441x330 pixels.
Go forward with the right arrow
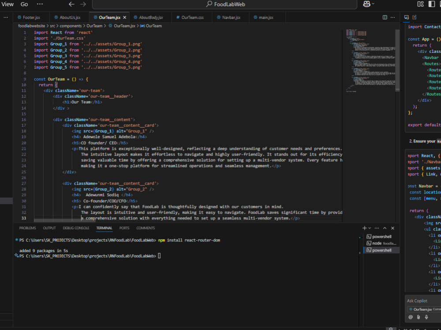(83, 4)
